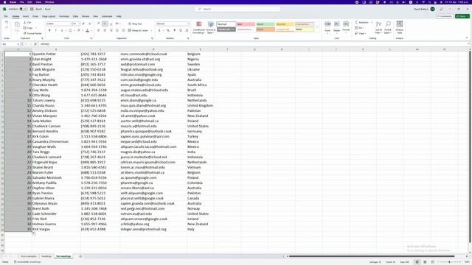The width and height of the screenshot is (472, 265).
Task: Click the Bottom Align icon
Action: coord(111,24)
